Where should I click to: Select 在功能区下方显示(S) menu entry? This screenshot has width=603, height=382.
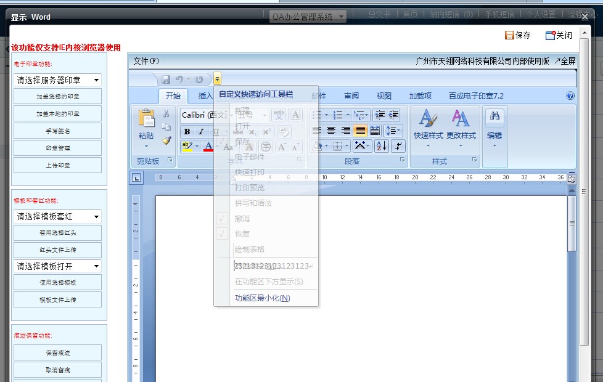266,282
